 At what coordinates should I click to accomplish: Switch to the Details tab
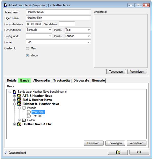(x=12, y=81)
